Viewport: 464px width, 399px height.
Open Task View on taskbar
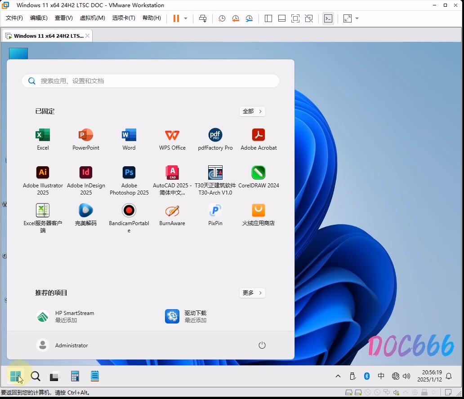(54, 376)
